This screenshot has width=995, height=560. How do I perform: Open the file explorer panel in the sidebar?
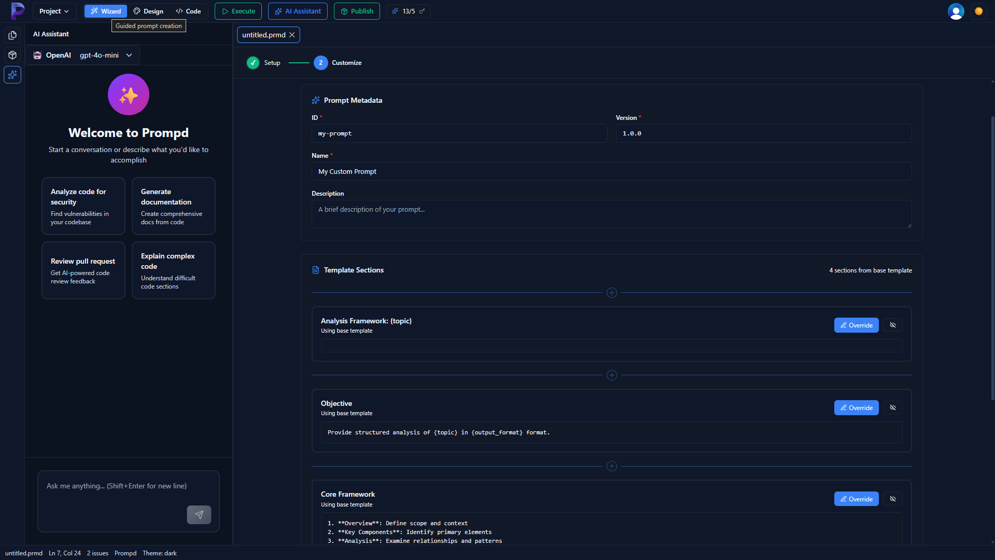click(12, 35)
